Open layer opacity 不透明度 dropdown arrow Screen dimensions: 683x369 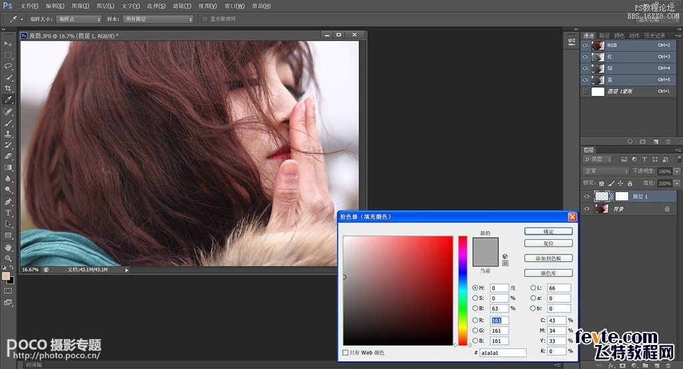(677, 171)
